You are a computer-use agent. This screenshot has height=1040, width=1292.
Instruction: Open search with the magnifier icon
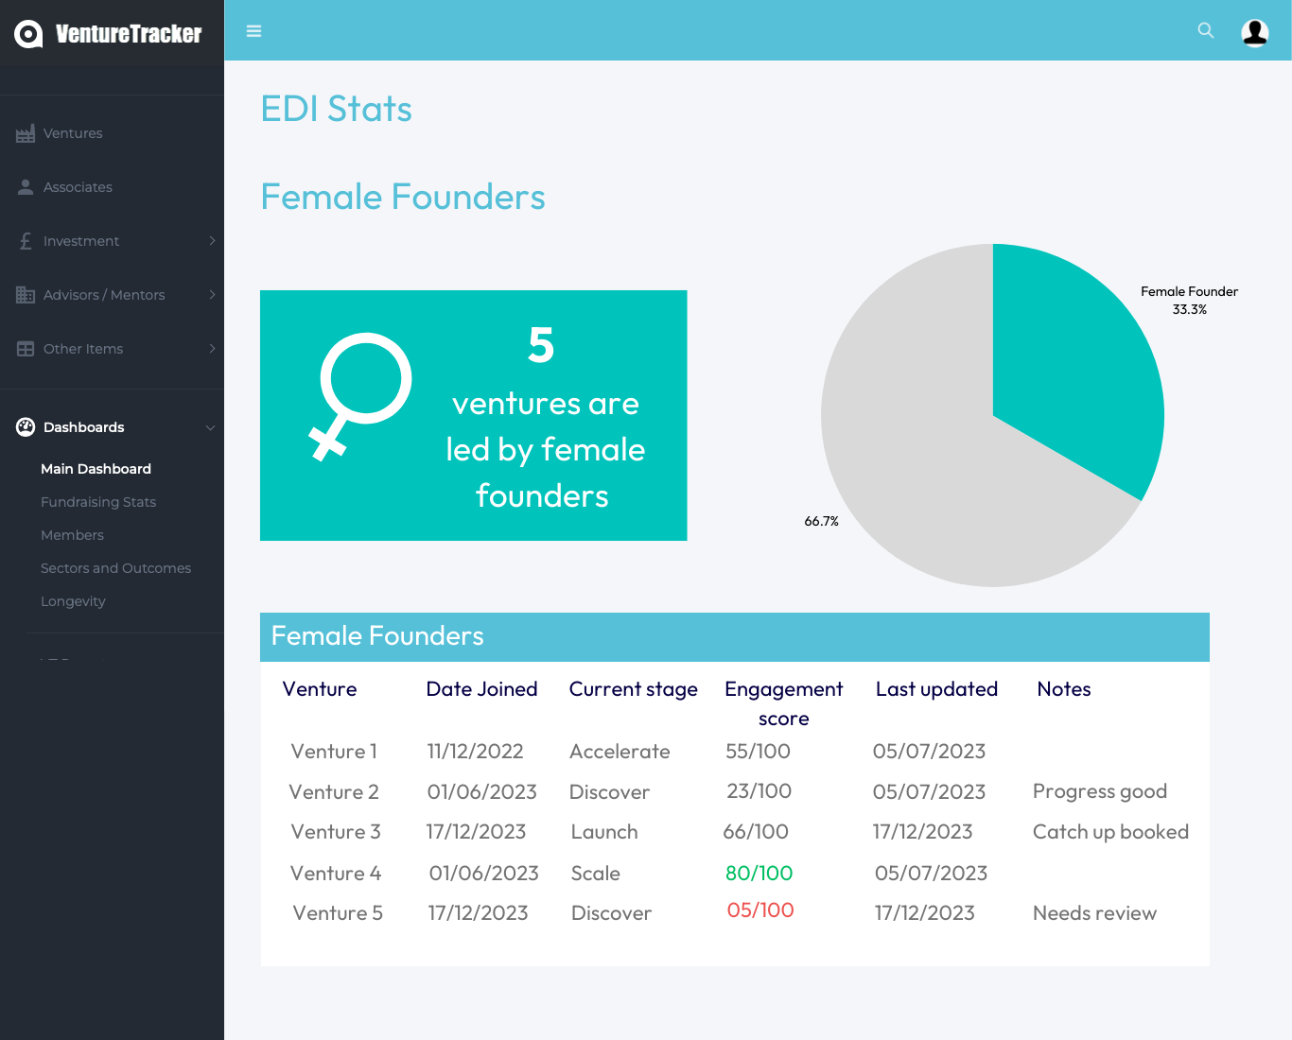1205,30
